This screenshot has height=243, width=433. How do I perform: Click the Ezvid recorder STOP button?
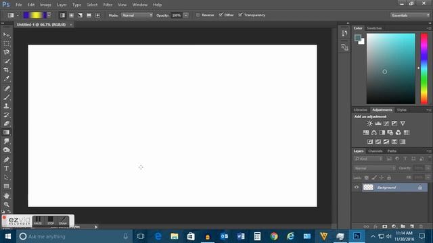(x=51, y=221)
